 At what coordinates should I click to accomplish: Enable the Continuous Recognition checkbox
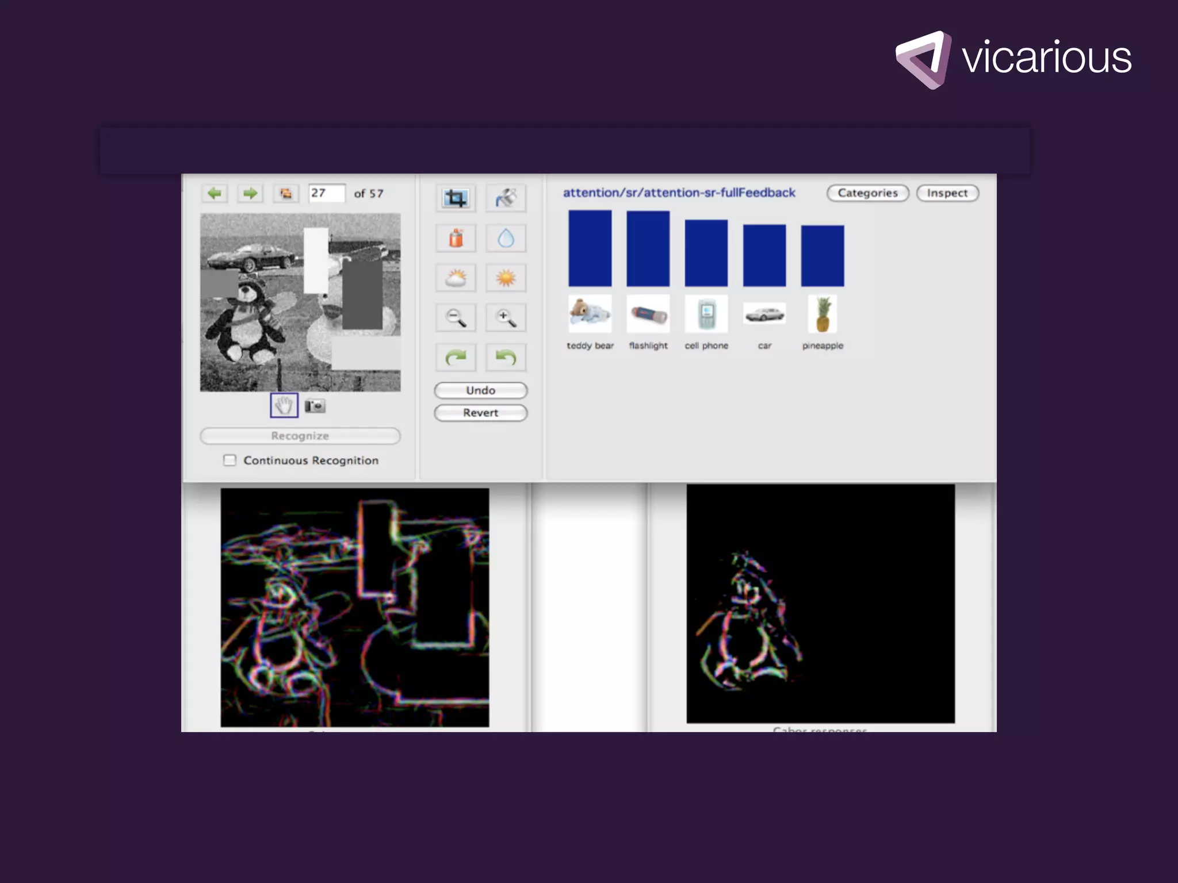point(230,460)
